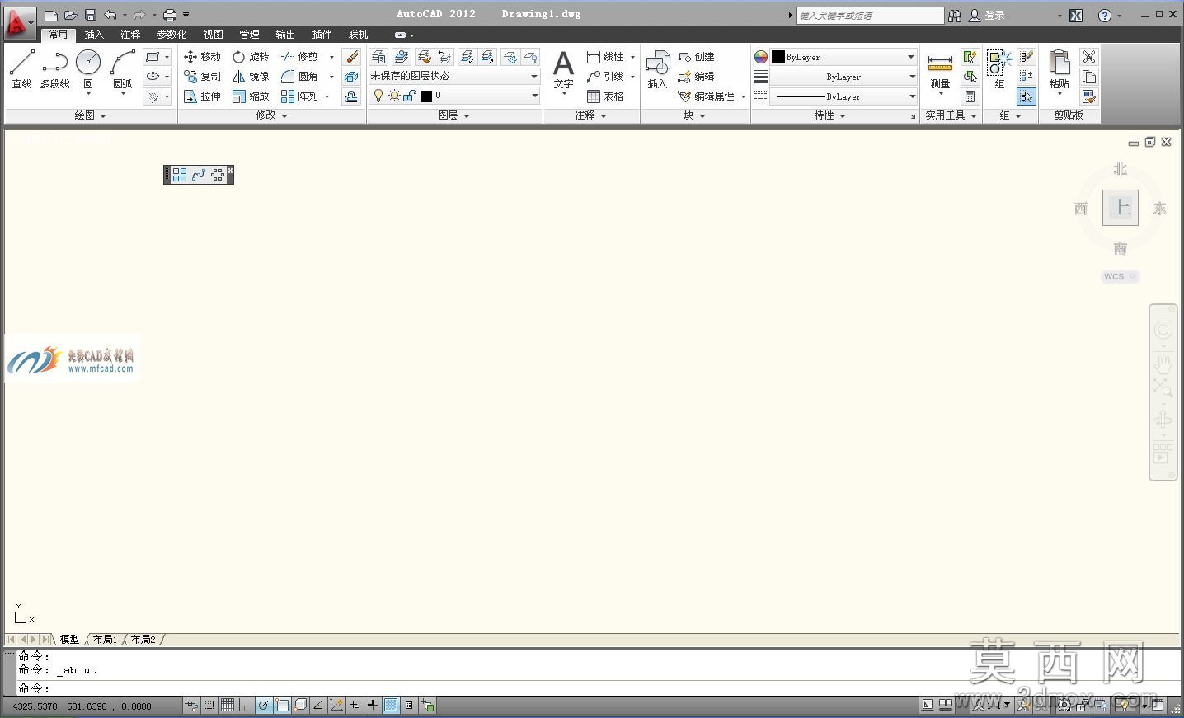The height and width of the screenshot is (718, 1184).
Task: Click the 登录 sign-in button
Action: coord(987,16)
